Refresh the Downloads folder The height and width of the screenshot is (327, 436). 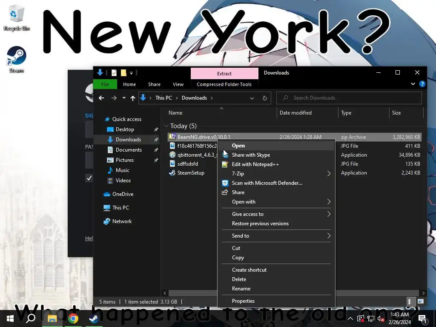coord(265,98)
